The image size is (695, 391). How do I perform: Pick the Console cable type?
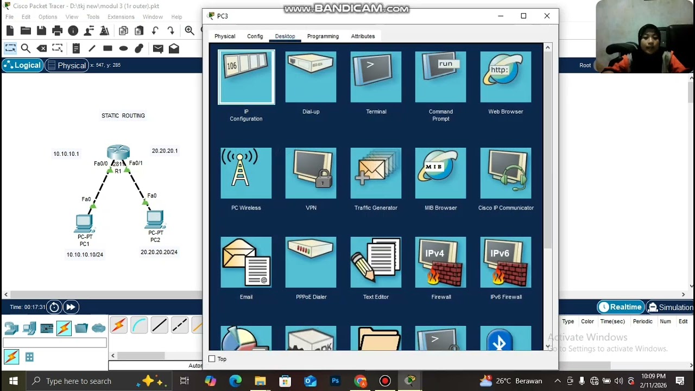139,325
